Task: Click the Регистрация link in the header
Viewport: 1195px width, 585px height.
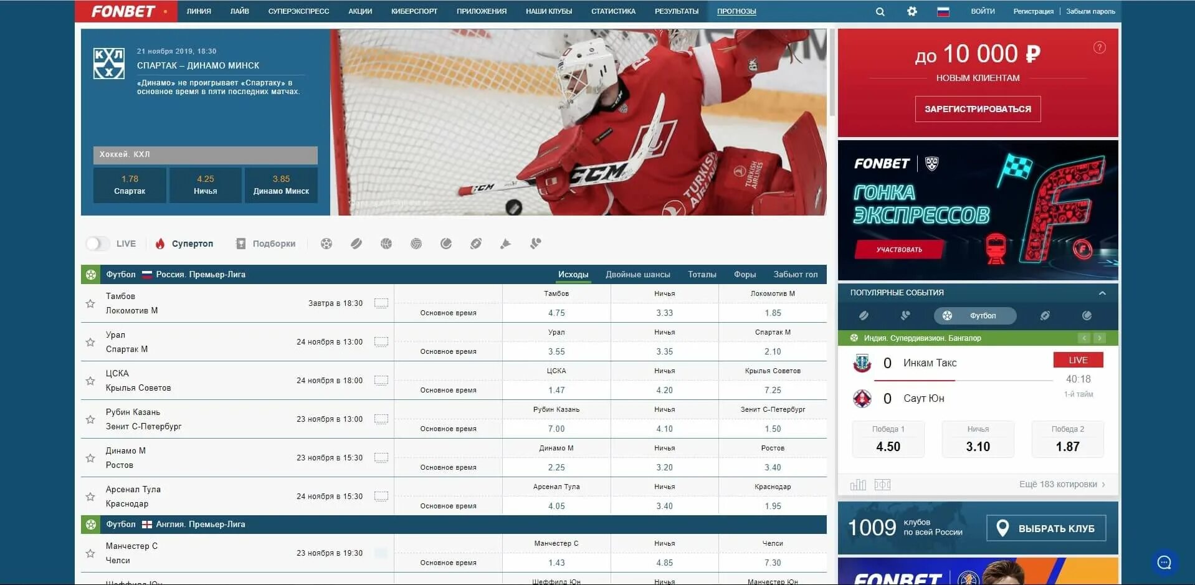Action: pyautogui.click(x=1033, y=11)
